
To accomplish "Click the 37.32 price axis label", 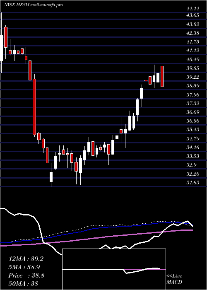I will [x=193, y=103].
